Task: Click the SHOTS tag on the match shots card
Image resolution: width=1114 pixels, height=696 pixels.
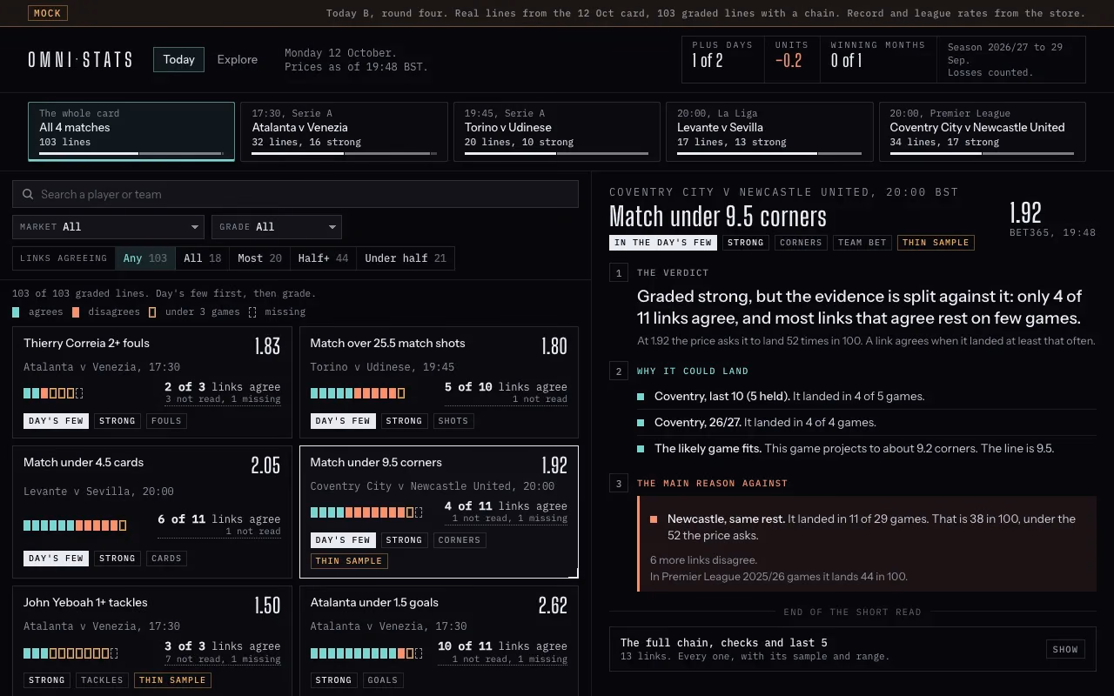Action: tap(453, 421)
